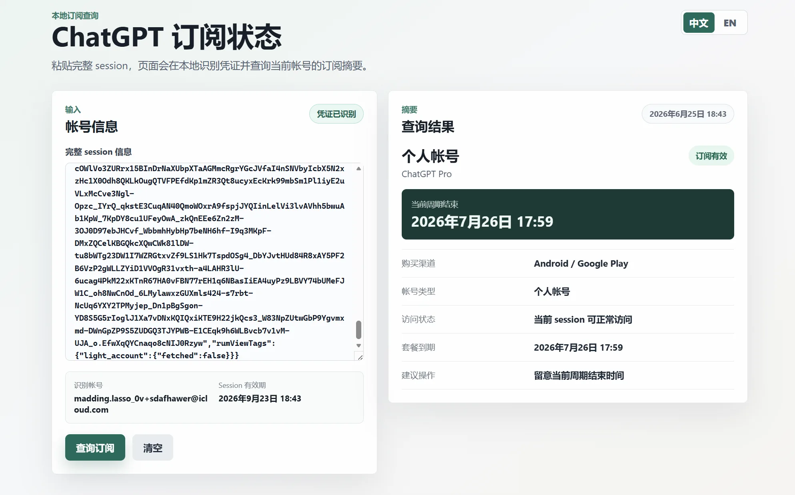Click the Session 有效期 field label
The height and width of the screenshot is (495, 795).
pos(242,385)
